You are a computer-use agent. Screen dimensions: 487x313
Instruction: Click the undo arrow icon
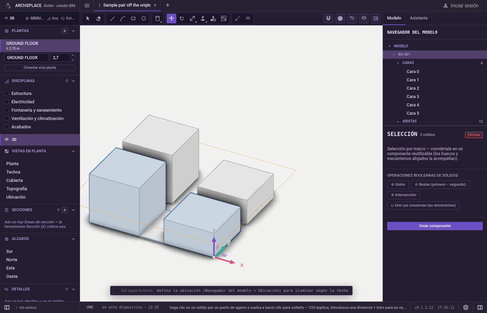(x=352, y=18)
